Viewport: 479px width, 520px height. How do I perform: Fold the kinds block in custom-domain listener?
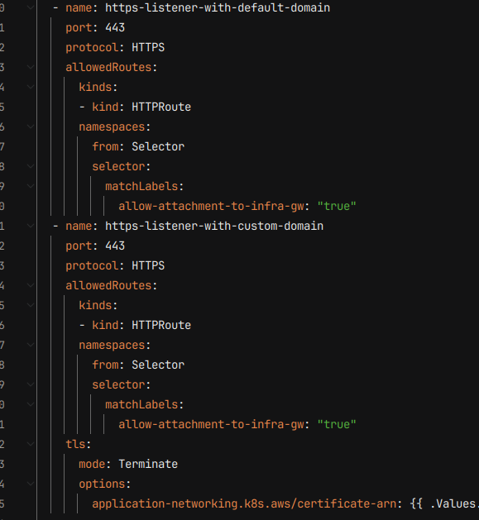31,305
